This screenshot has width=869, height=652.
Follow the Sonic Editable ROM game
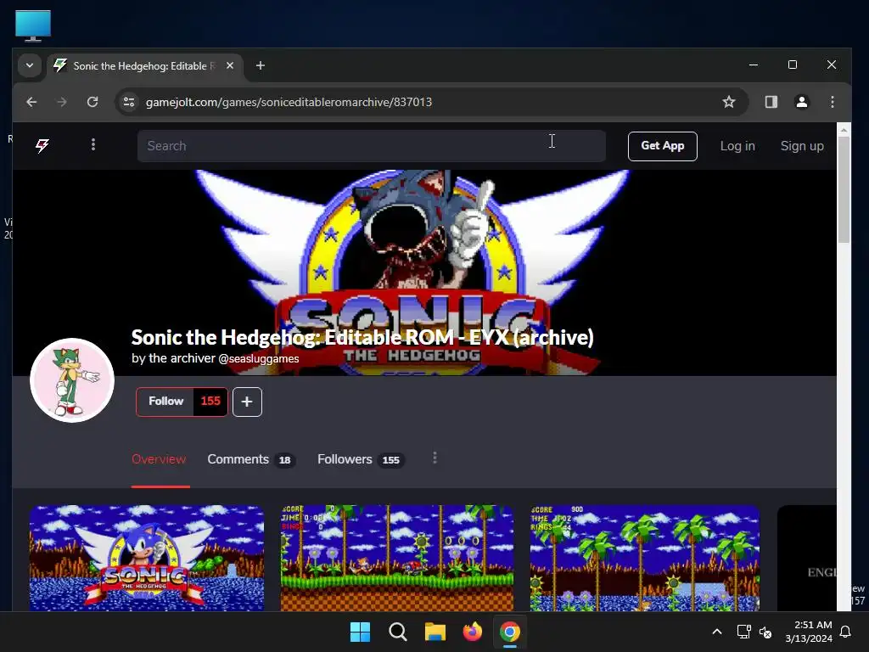click(x=165, y=402)
